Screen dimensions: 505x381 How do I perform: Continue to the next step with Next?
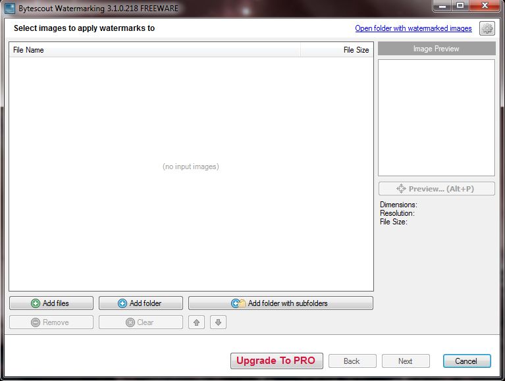[406, 361]
